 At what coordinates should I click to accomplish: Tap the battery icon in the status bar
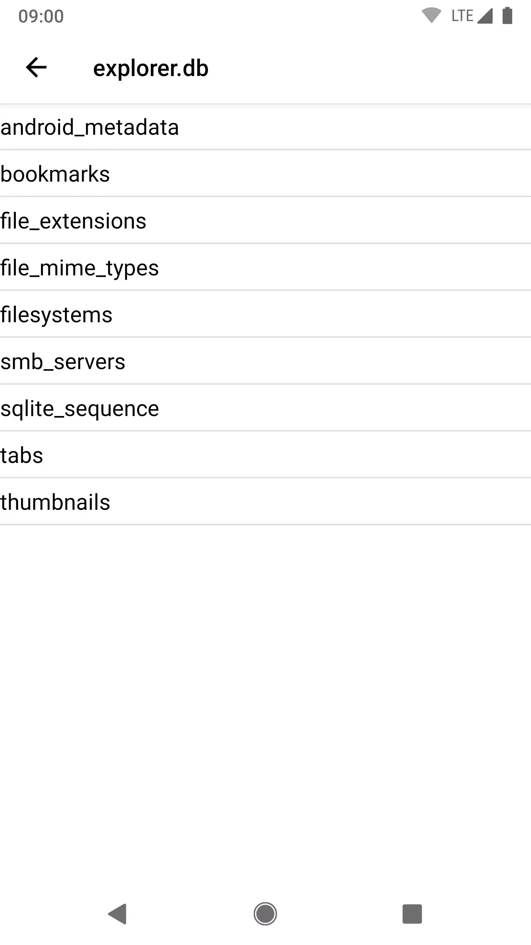(508, 16)
